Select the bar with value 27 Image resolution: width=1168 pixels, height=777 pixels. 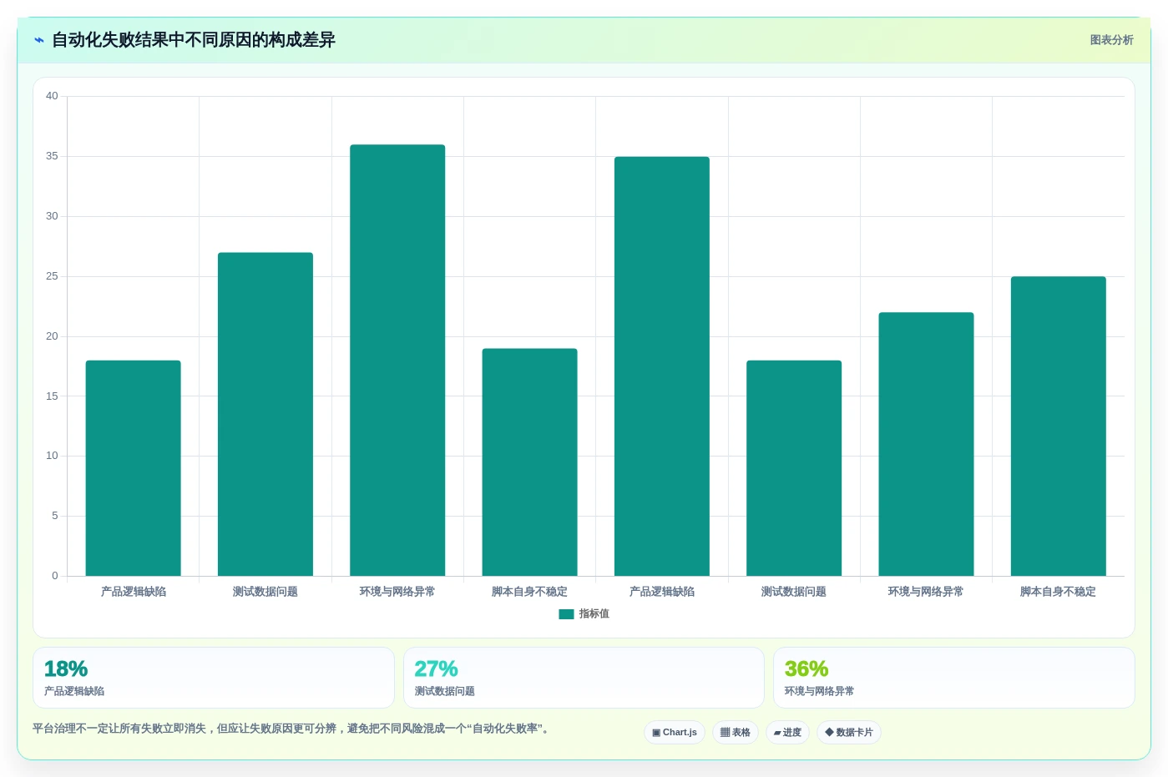coord(265,414)
